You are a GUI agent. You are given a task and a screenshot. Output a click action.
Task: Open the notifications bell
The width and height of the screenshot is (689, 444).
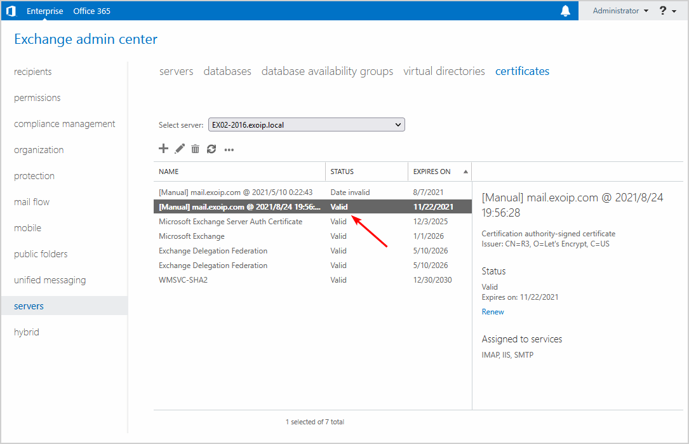pos(565,11)
